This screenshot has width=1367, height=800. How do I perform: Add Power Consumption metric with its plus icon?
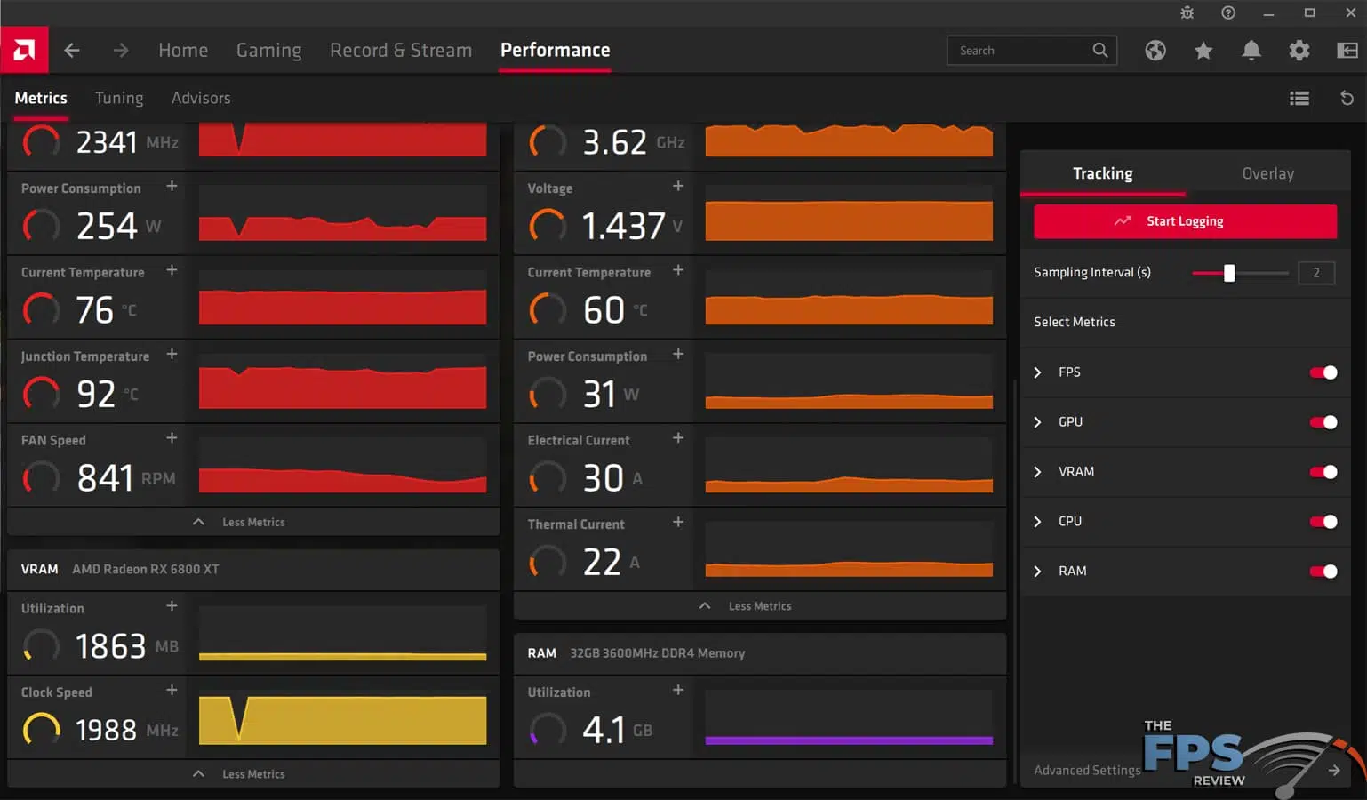click(171, 186)
